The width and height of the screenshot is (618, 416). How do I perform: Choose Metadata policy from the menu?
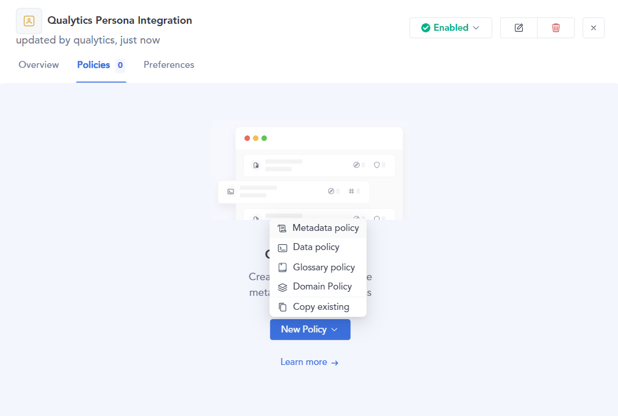click(x=325, y=228)
